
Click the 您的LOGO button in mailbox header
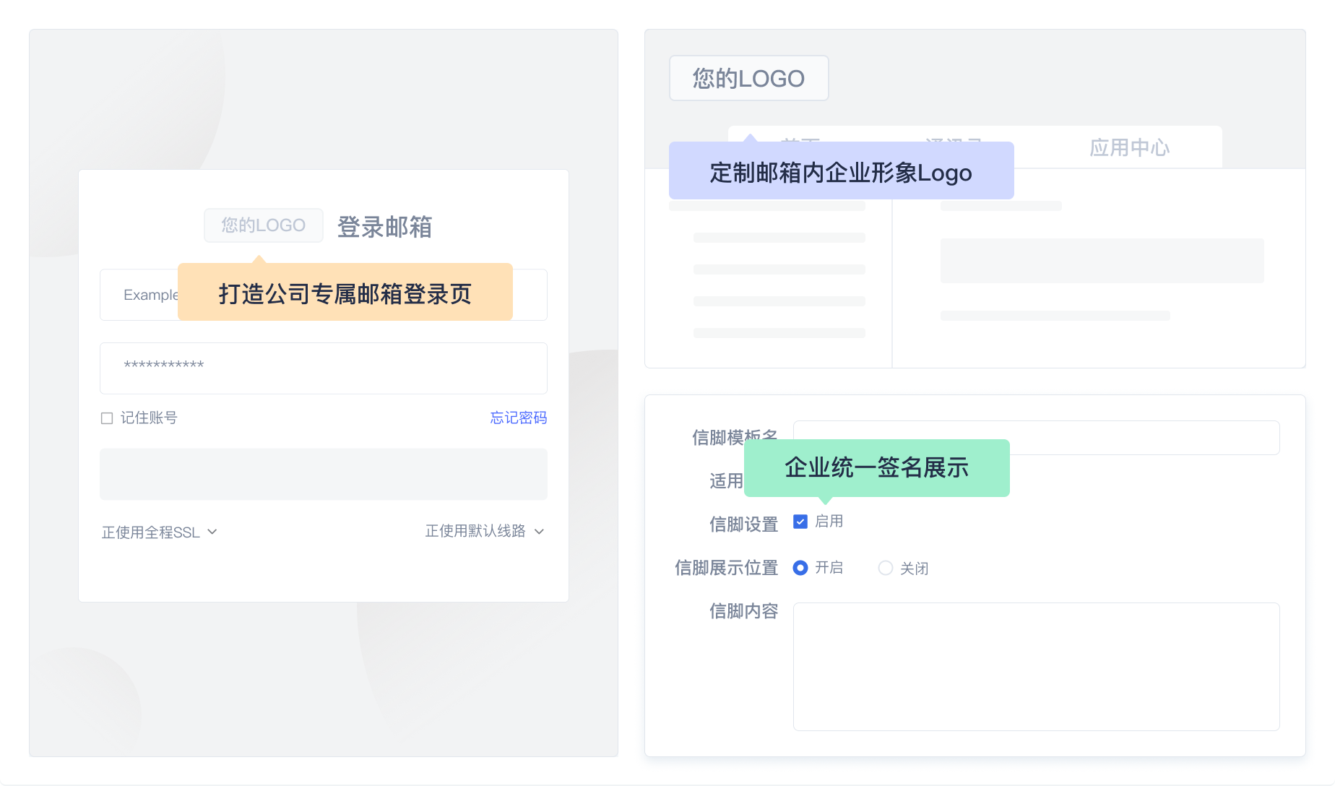748,78
